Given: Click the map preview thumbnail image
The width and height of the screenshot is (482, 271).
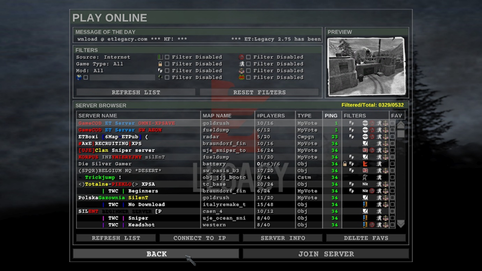Looking at the screenshot, I should tap(367, 66).
